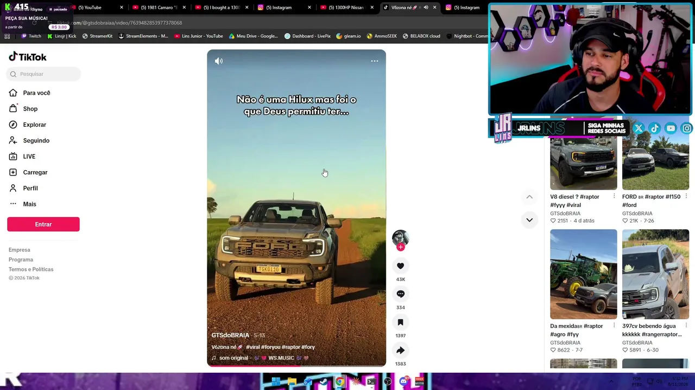Open the video's three-dot options menu
This screenshot has width=695, height=390.
pyautogui.click(x=375, y=61)
